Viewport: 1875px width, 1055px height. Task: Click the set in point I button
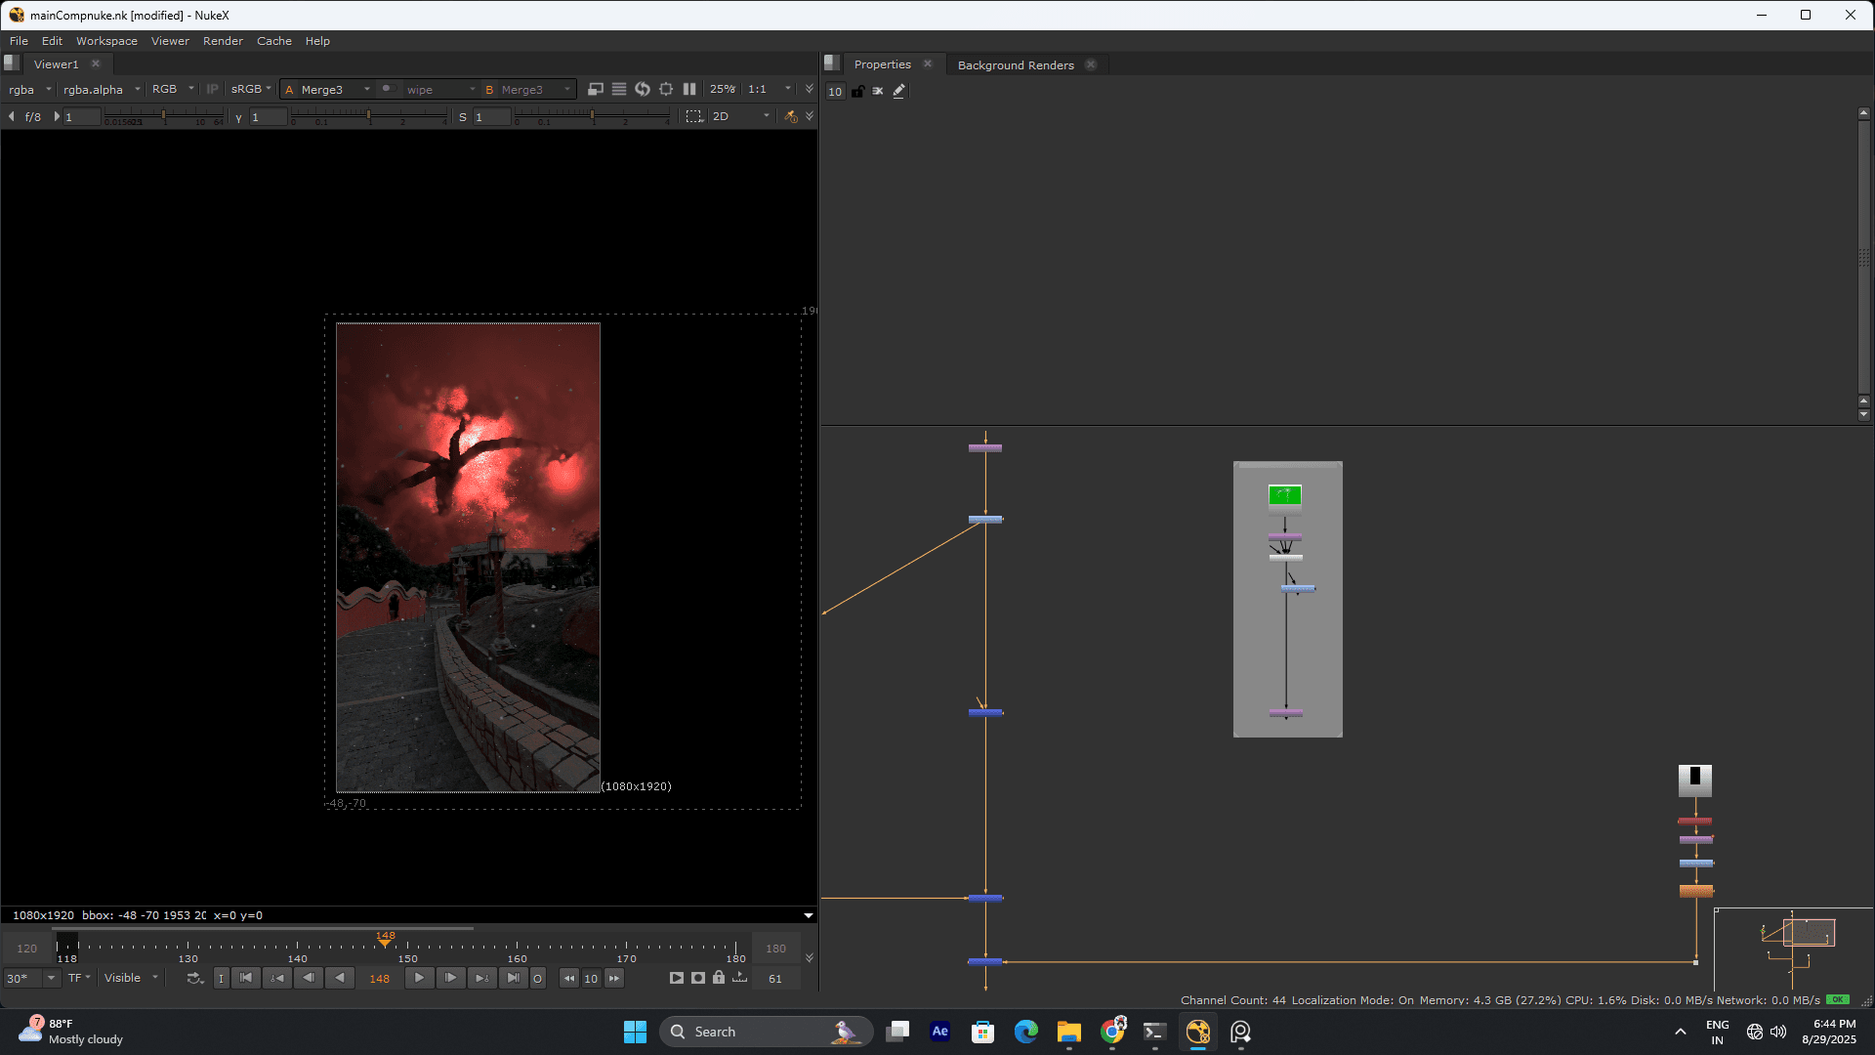[x=222, y=978]
